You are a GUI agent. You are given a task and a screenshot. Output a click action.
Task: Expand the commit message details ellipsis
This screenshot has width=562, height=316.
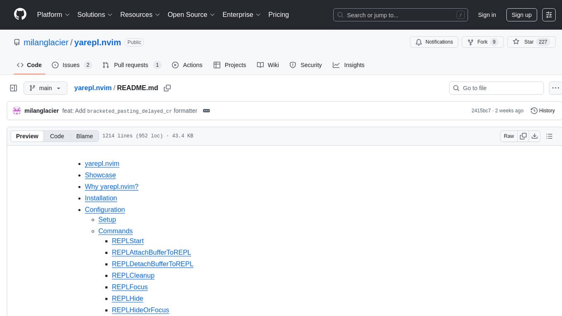point(207,111)
